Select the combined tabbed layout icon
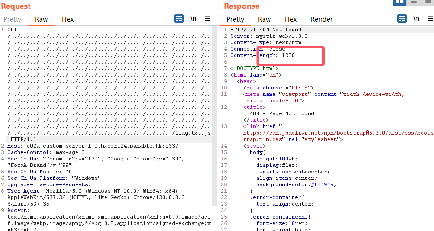The height and width of the screenshot is (231, 434). (428, 2)
